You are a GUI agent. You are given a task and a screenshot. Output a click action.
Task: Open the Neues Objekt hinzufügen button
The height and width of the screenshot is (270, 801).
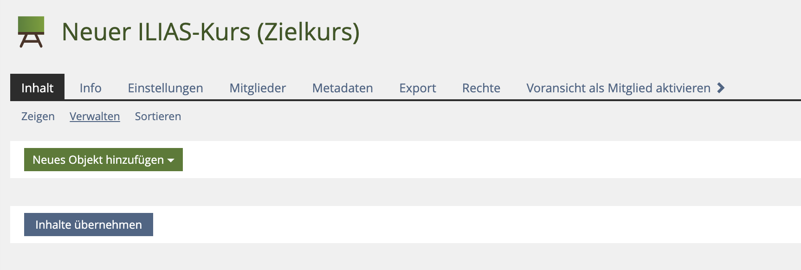98,160
